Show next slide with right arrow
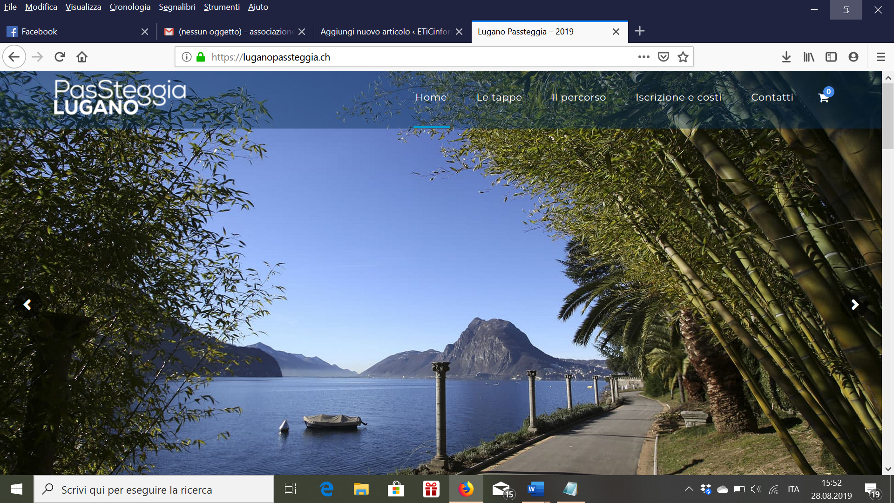Viewport: 894px width, 503px height. coord(855,305)
